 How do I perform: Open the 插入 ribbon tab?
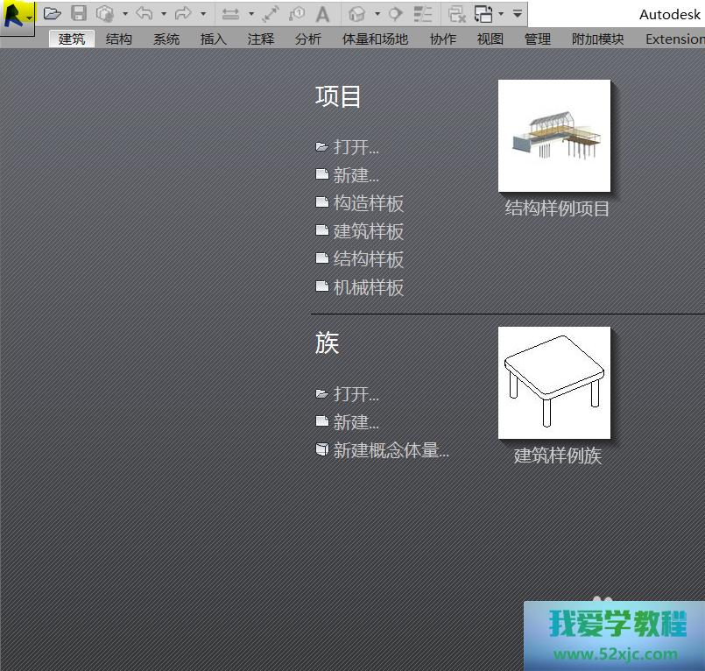(x=213, y=39)
